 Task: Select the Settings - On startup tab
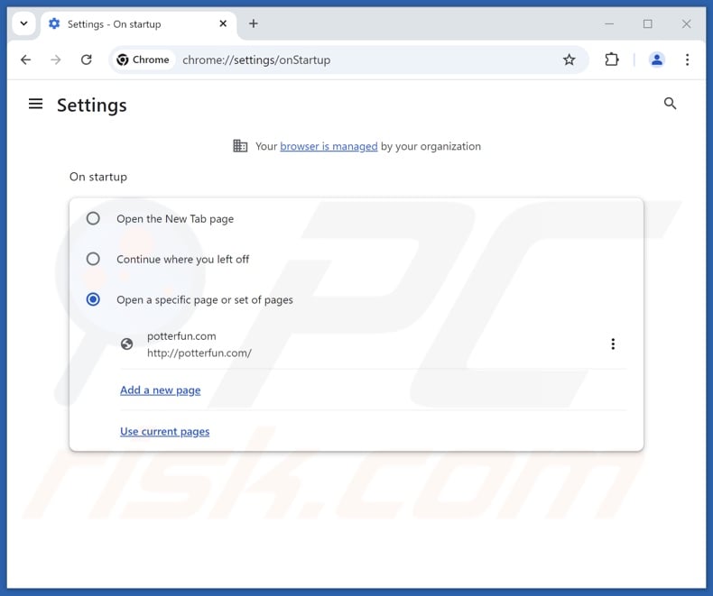click(139, 24)
